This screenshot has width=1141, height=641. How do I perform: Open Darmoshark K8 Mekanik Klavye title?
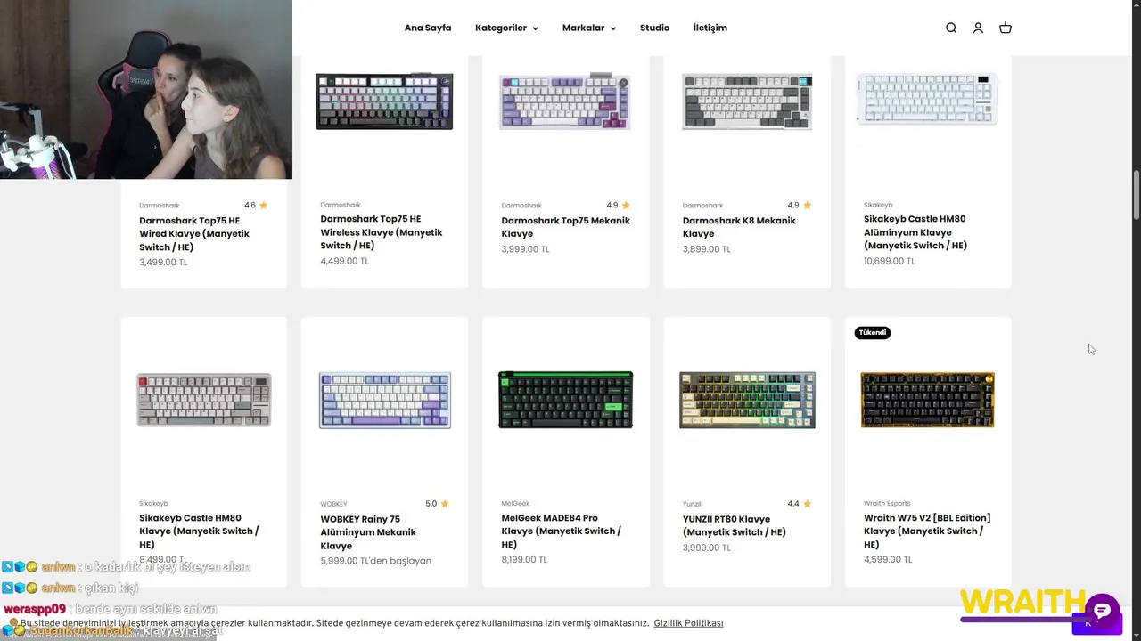tap(739, 227)
